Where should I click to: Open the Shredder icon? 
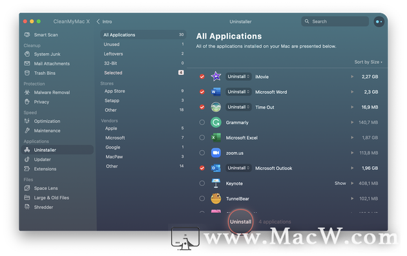click(27, 207)
